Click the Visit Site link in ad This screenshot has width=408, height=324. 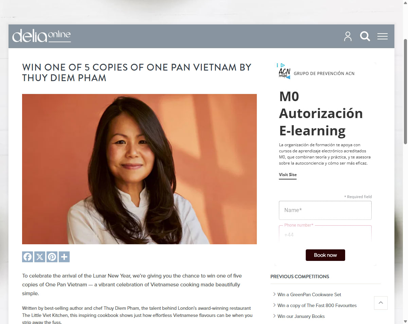point(288,175)
